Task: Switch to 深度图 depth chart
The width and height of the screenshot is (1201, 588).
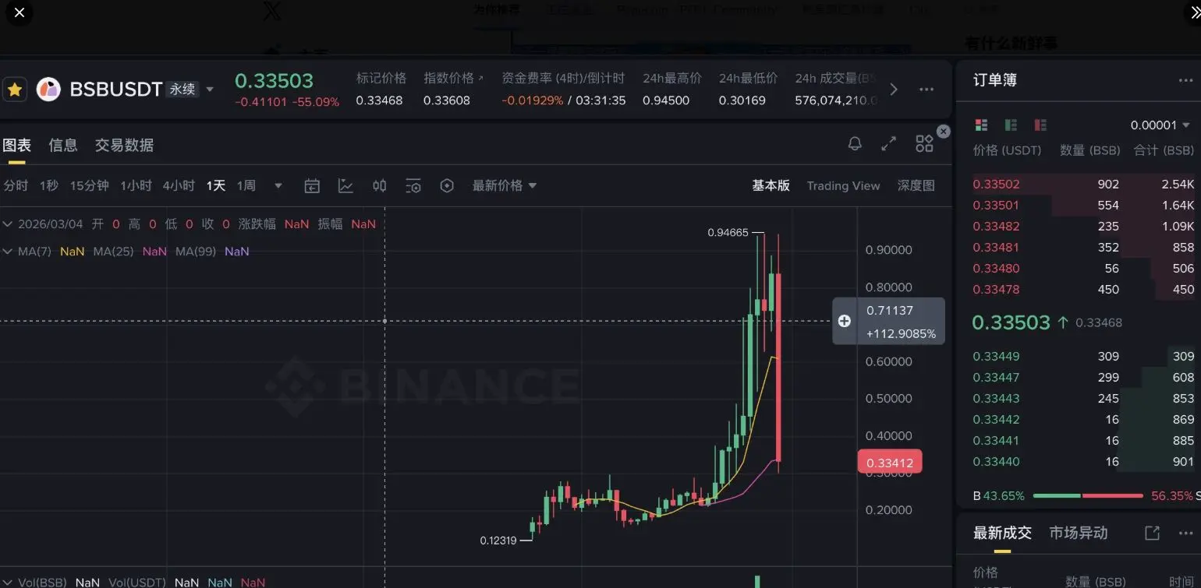Action: (916, 185)
